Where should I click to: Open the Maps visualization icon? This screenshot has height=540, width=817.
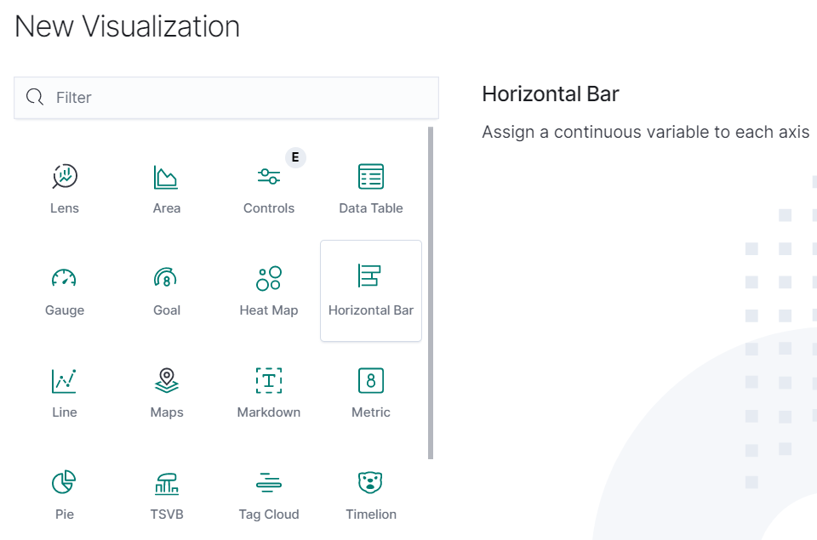(166, 380)
